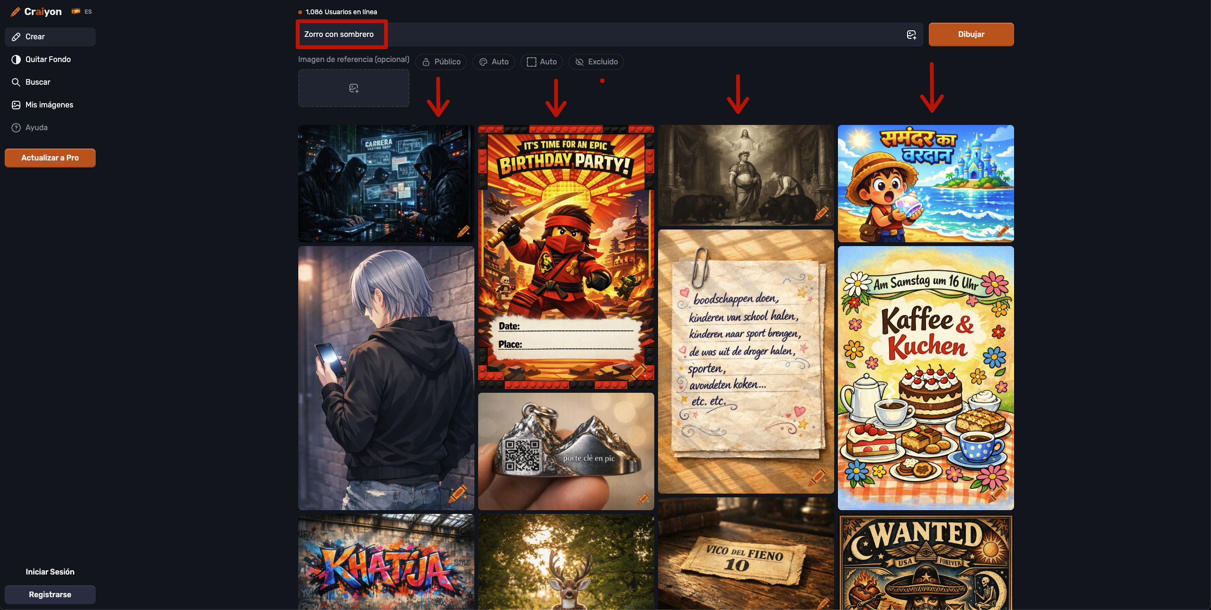This screenshot has width=1211, height=610.
Task: Open Quitar Fondo in sidebar
Action: 48,60
